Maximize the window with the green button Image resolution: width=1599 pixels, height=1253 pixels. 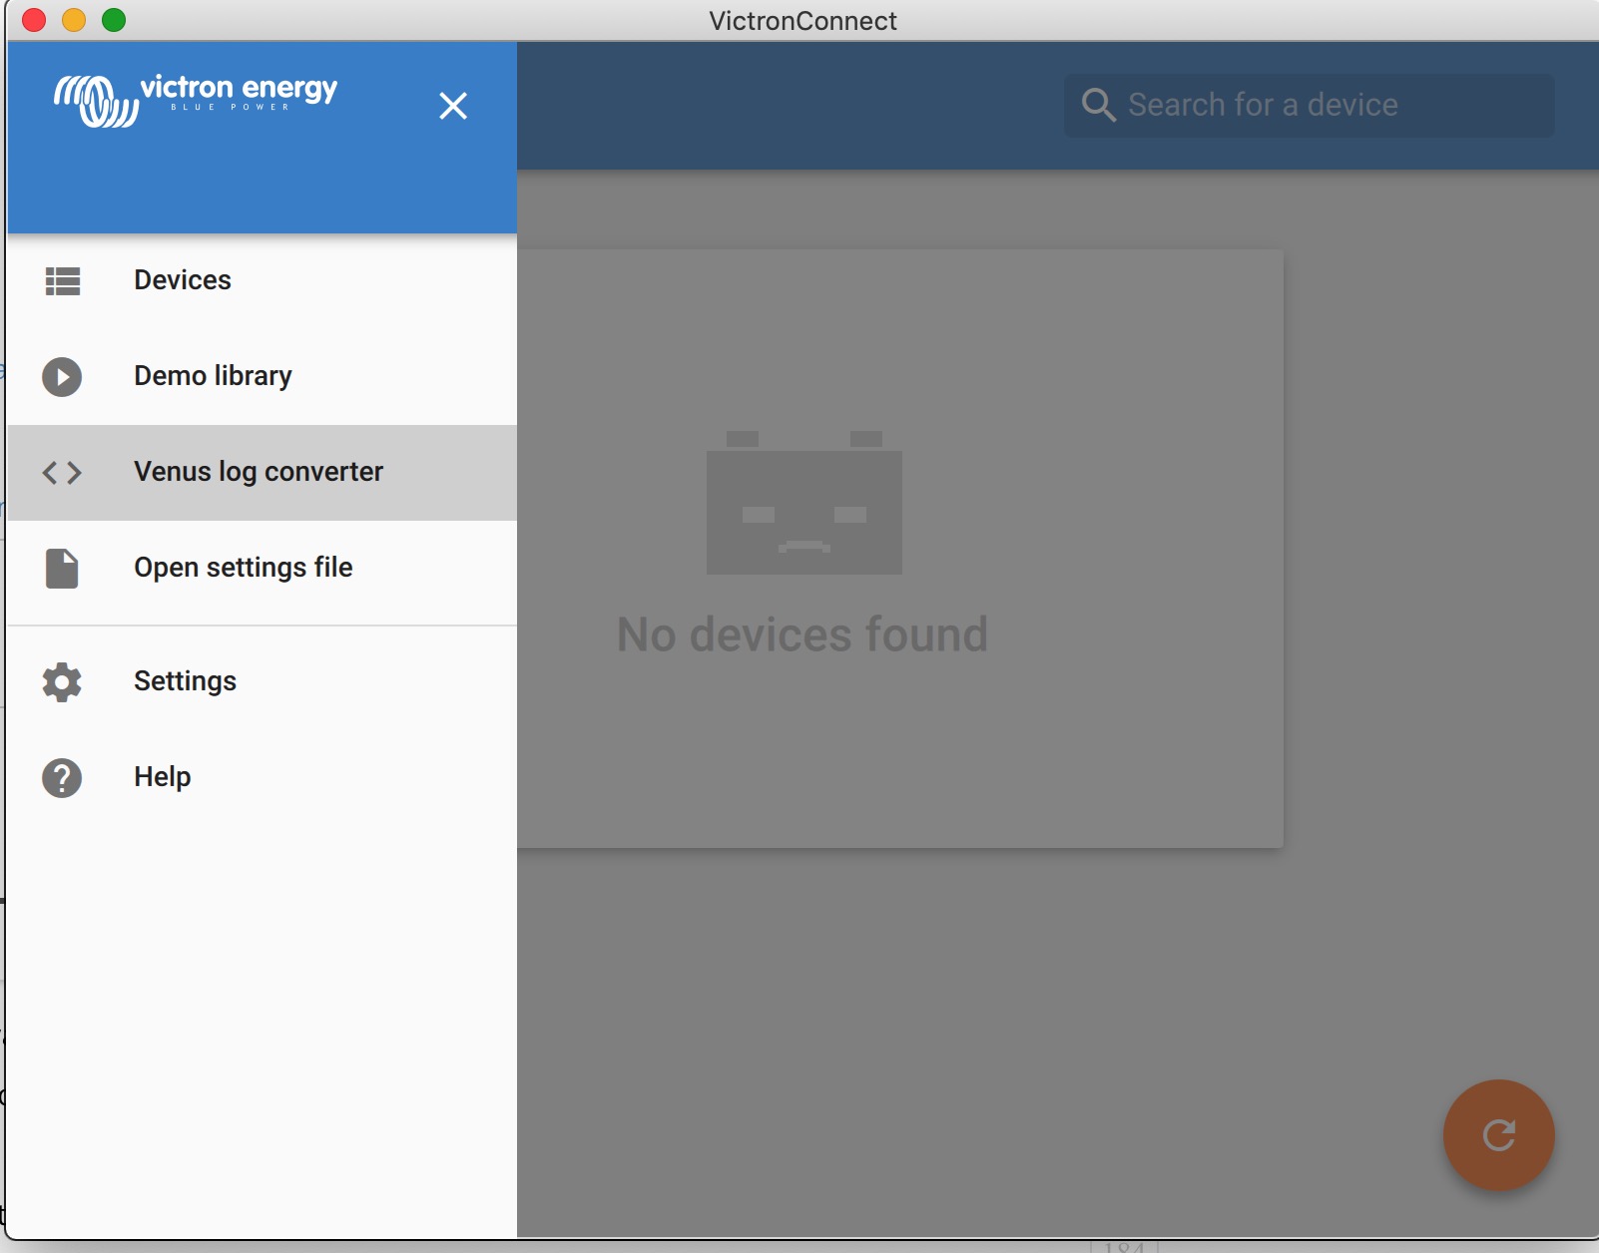[x=114, y=20]
